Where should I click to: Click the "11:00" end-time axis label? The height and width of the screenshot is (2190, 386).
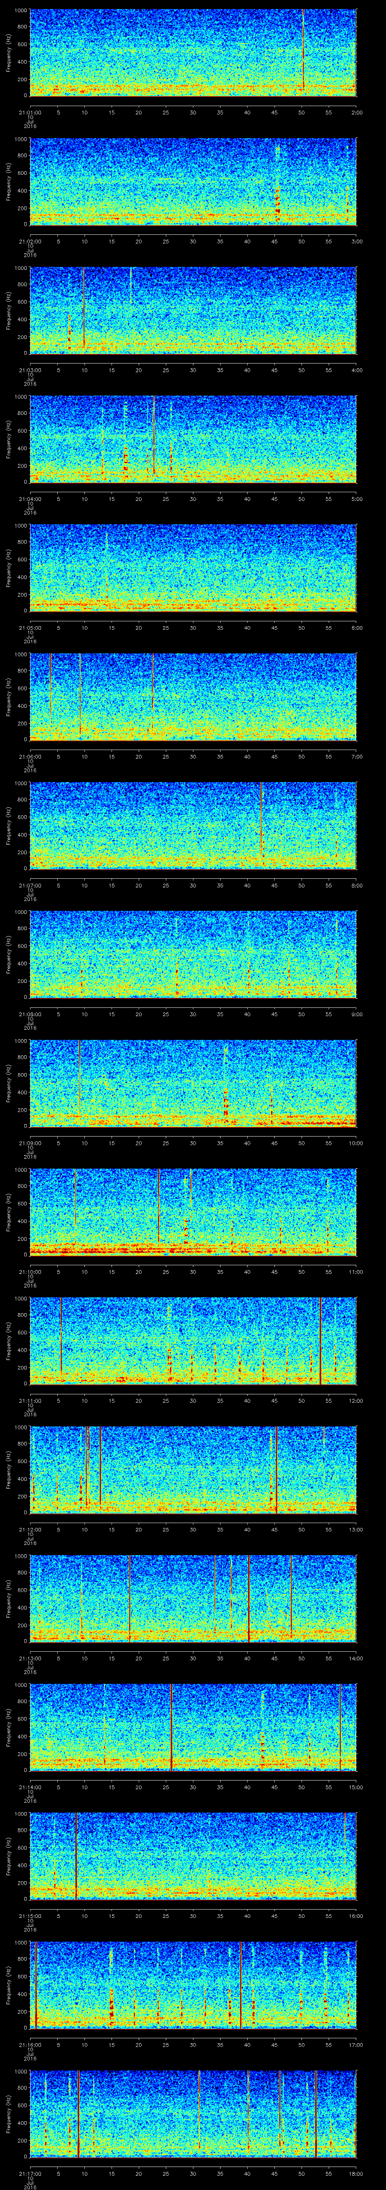point(355,1271)
